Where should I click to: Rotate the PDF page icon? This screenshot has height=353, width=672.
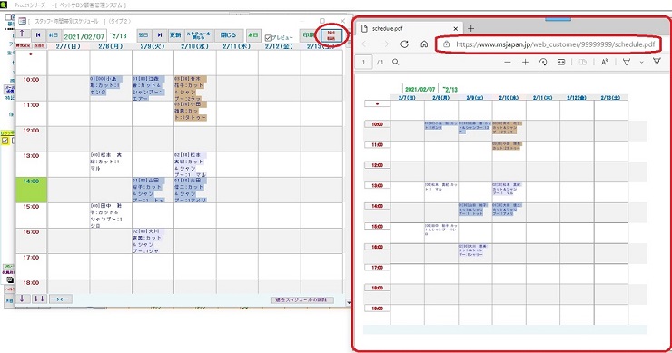[543, 62]
